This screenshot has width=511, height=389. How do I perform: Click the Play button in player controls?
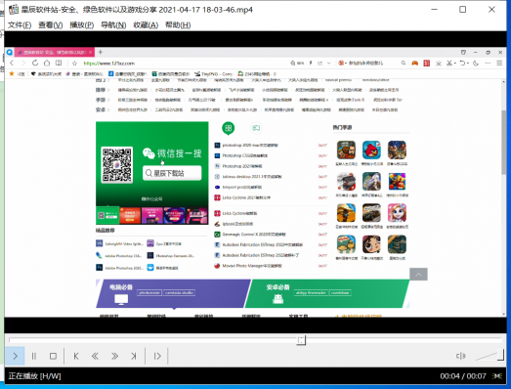15,356
